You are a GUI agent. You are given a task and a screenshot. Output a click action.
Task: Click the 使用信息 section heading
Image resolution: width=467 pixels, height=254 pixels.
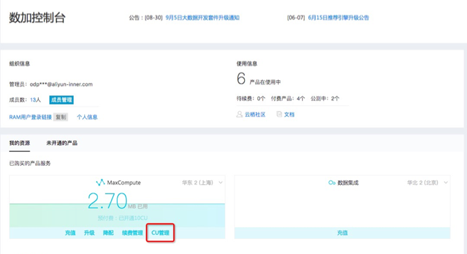[x=247, y=63]
